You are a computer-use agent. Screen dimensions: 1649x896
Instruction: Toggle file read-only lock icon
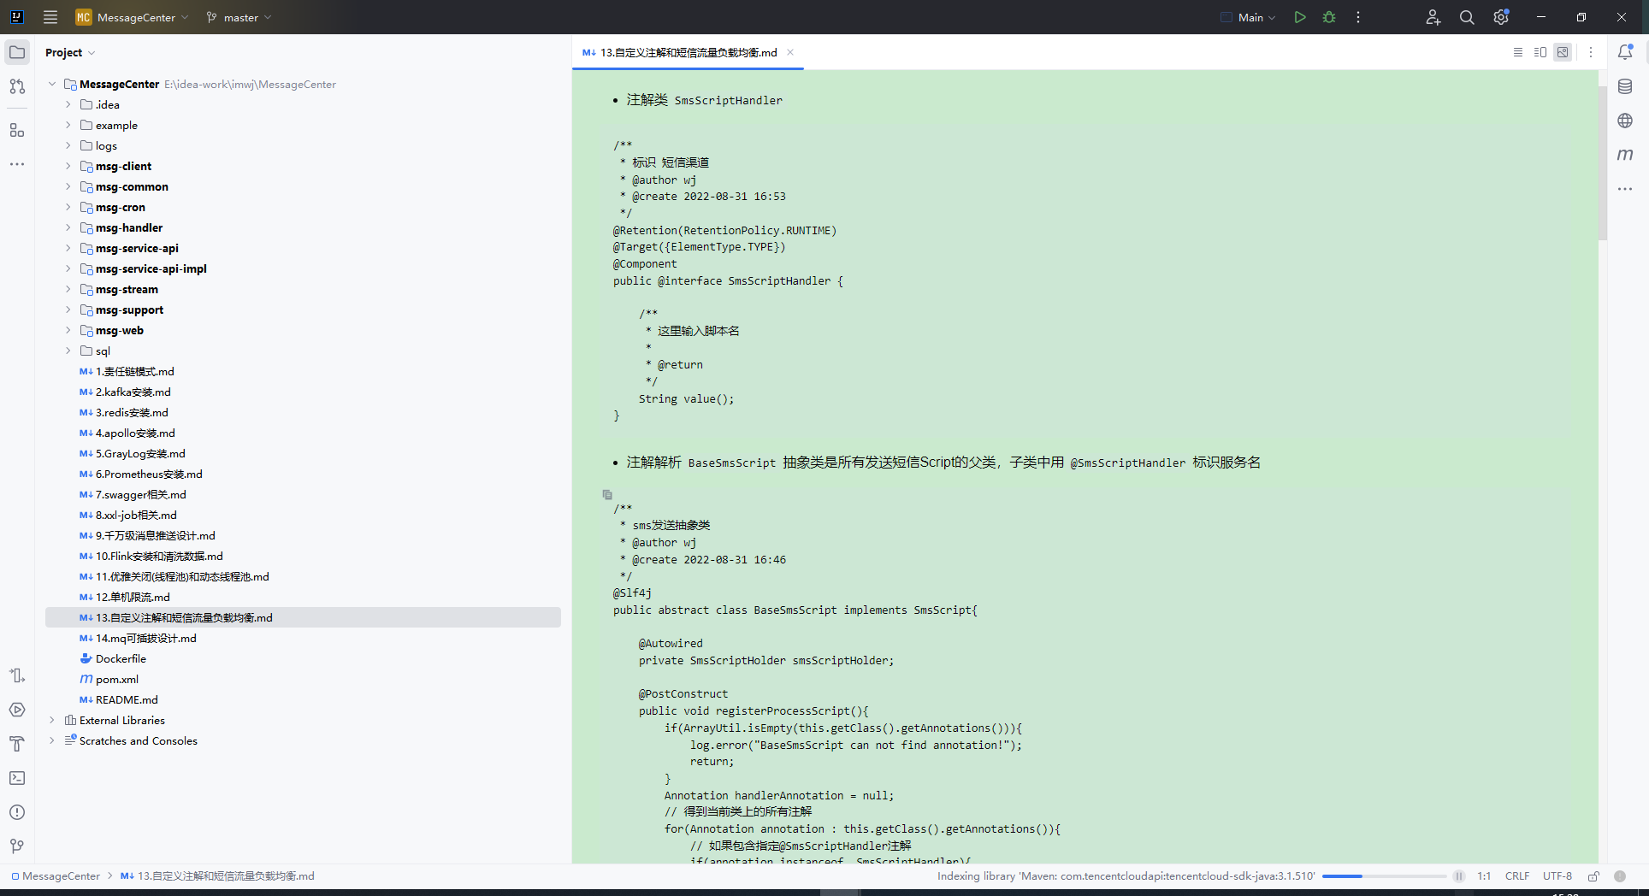coord(1593,876)
